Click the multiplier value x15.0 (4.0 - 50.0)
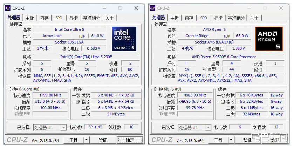Image resolution: width=293 pixels, height=148 pixels. point(50,101)
